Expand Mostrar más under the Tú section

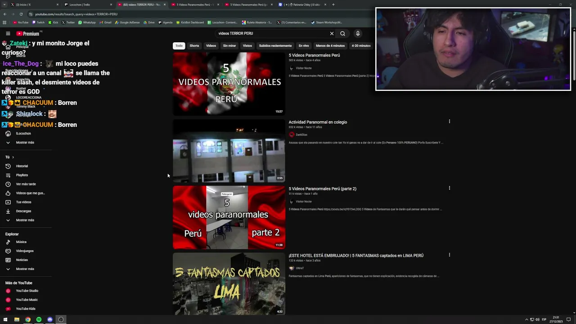[25, 220]
